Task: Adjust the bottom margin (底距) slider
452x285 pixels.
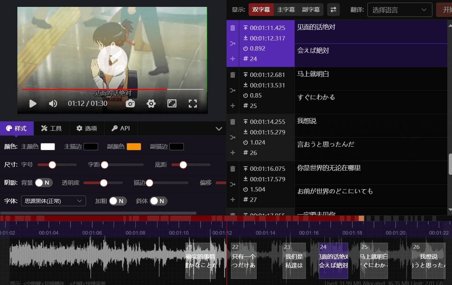Action: (x=191, y=165)
